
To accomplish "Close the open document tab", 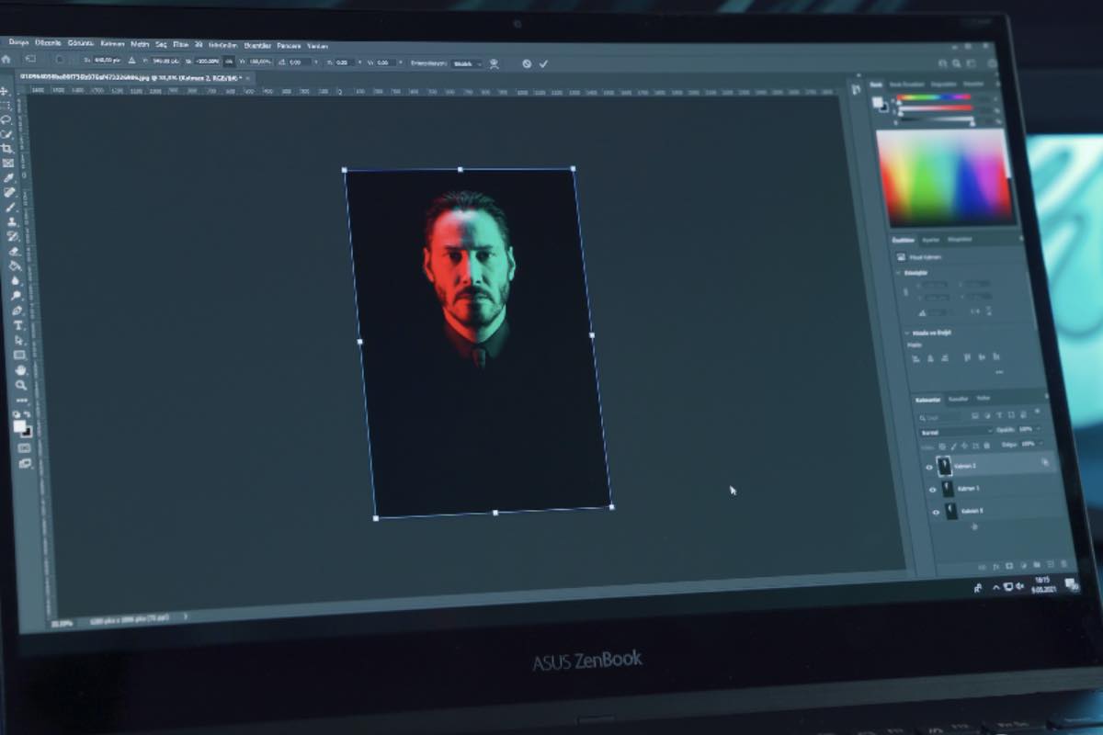I will coord(247,78).
